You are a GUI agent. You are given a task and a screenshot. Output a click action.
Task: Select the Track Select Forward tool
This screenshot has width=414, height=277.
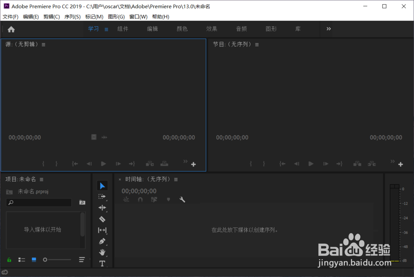[x=102, y=197]
